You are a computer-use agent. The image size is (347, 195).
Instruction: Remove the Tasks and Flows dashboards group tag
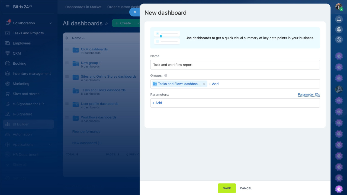[204, 84]
